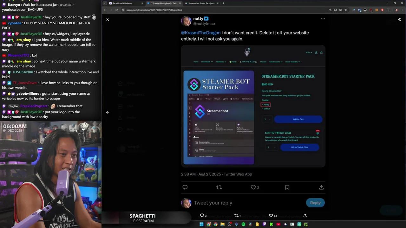Click the blue Reply button
This screenshot has width=406, height=228.
(x=315, y=203)
